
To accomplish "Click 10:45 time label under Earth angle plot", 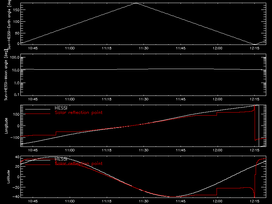I will pos(33,48).
